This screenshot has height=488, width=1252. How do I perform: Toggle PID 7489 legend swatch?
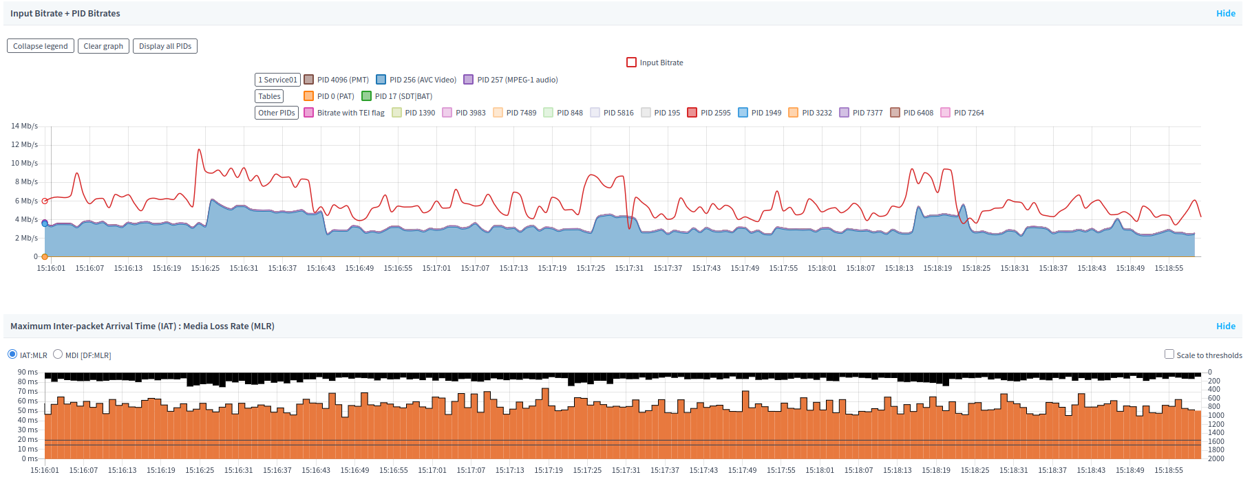pyautogui.click(x=498, y=113)
